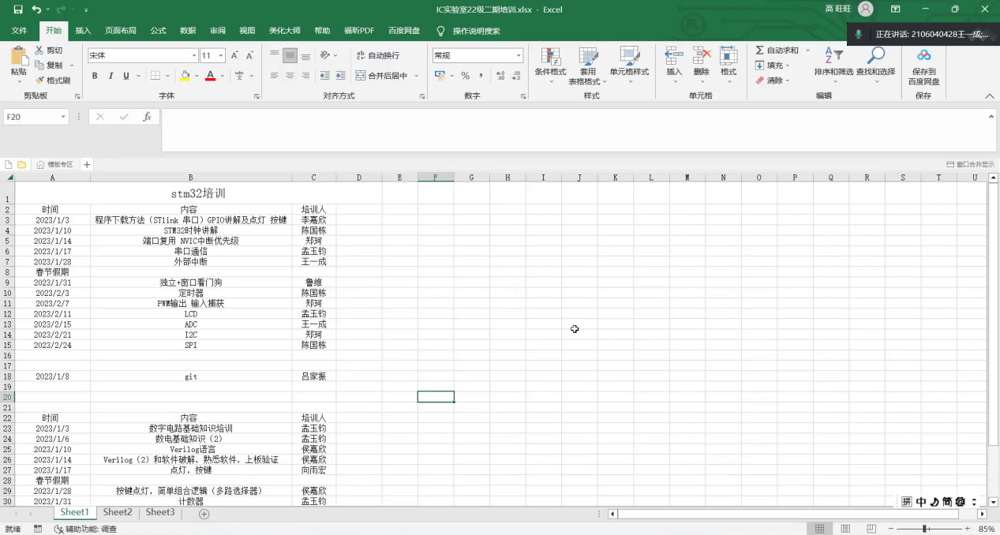Screen dimensions: 1000x535
Task: Switch to the Insert (插入) ribbon tab
Action: coord(83,31)
